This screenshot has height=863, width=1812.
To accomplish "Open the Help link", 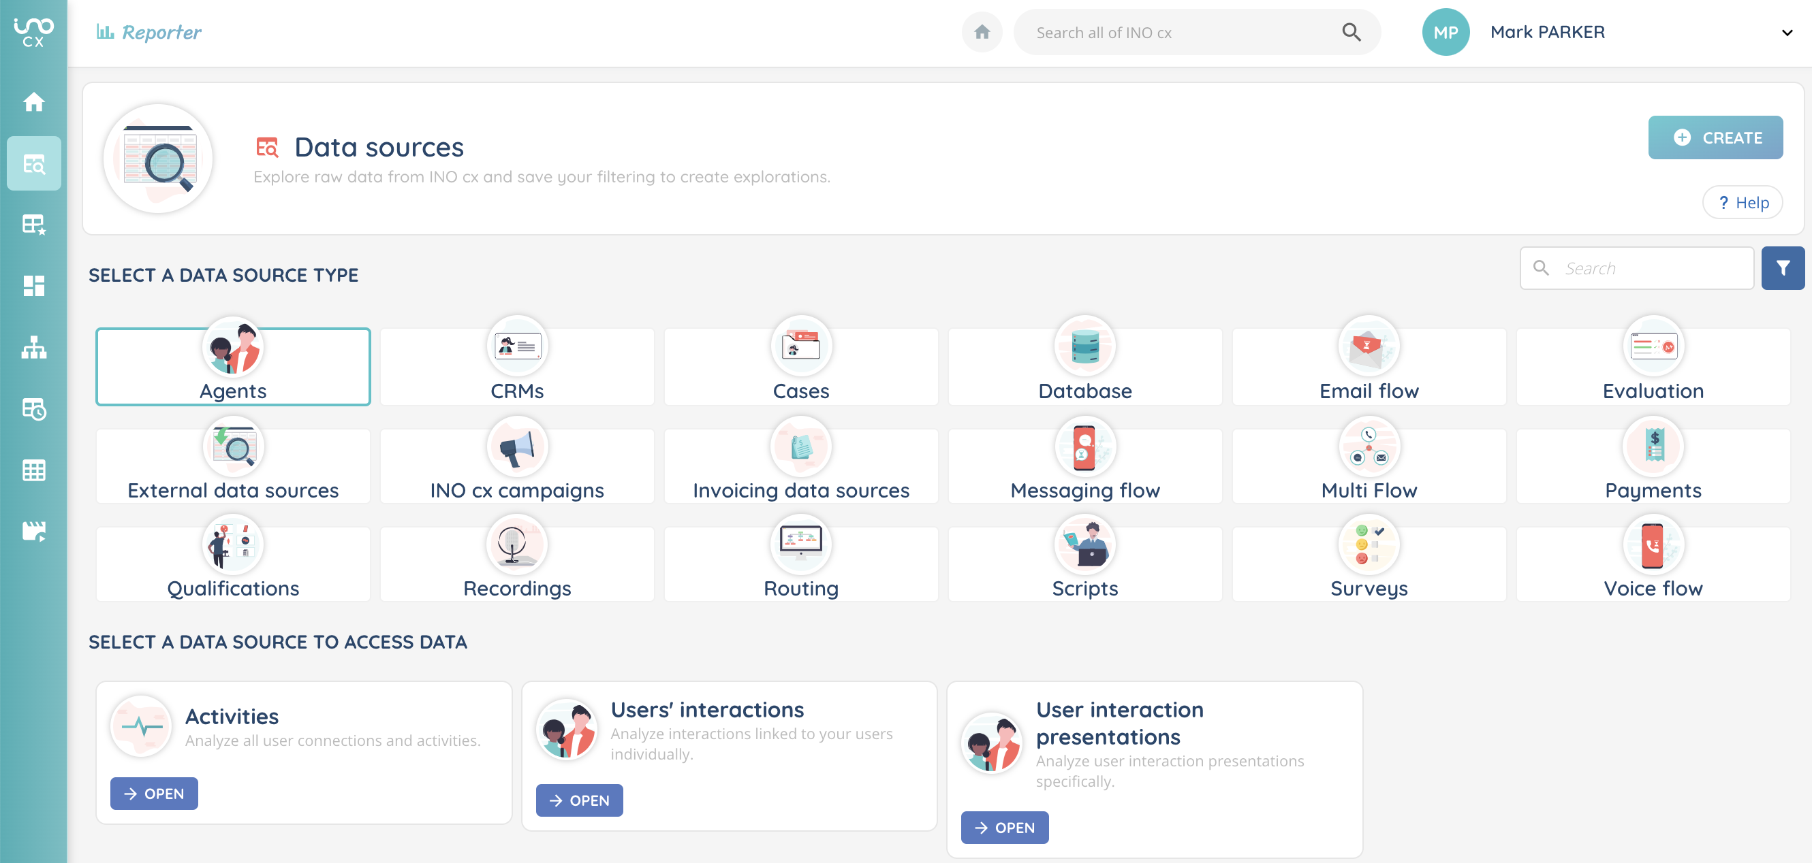I will point(1743,202).
